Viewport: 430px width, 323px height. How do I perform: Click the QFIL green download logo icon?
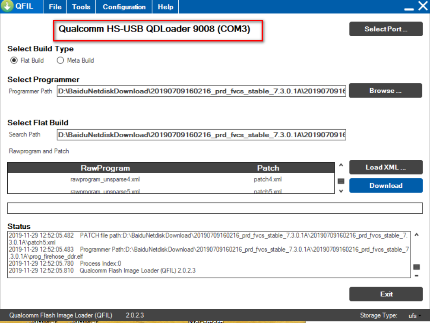click(x=7, y=7)
